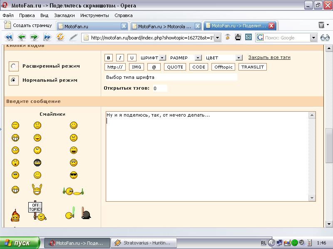Viewport: 333px width, 249px height.
Task: Toggle bold B formatting button
Action: tap(109, 58)
